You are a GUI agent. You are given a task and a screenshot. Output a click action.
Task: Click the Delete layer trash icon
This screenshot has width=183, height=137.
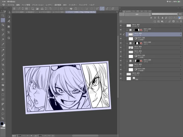[181, 21]
